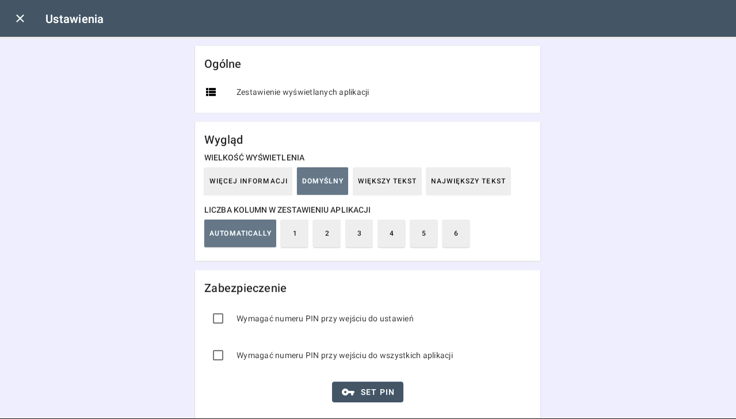
Task: Tick the PIN checkbox for all applications
Action: tap(218, 356)
